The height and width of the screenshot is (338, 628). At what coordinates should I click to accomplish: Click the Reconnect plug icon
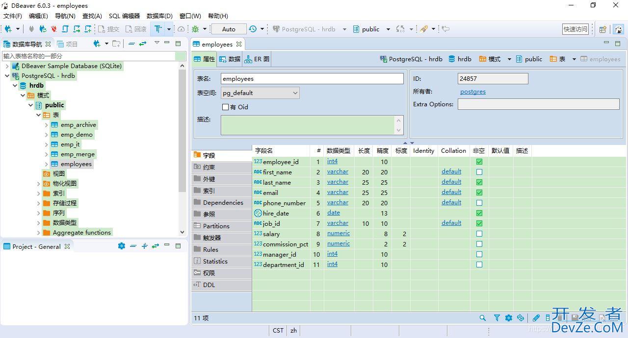point(43,29)
